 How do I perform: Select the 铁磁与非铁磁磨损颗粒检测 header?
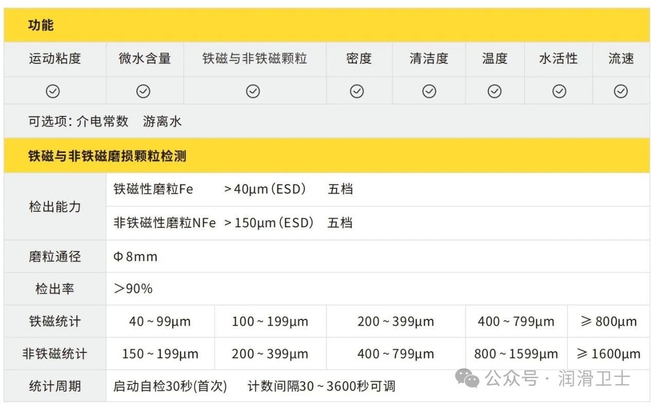point(326,156)
